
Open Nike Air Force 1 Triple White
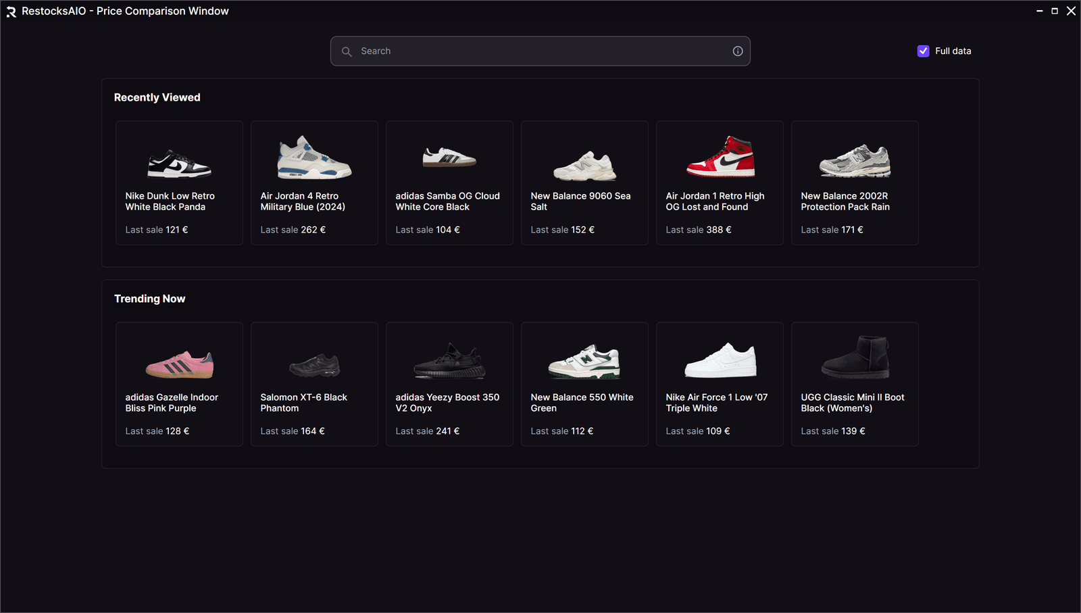click(x=720, y=385)
